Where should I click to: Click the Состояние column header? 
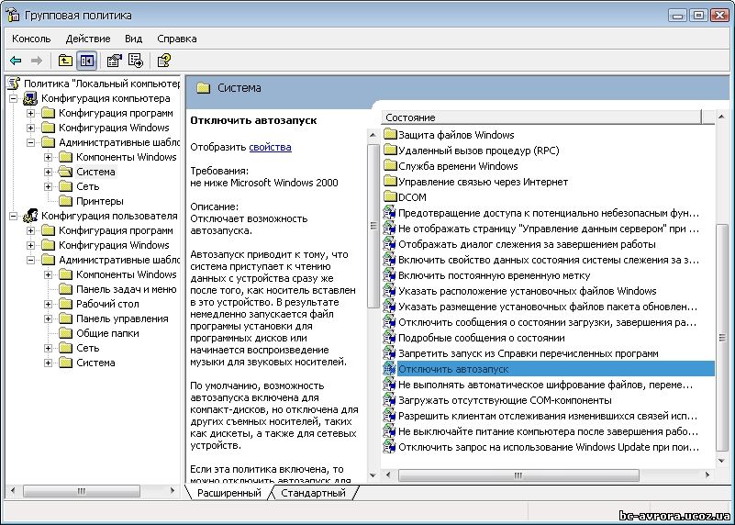(x=542, y=117)
